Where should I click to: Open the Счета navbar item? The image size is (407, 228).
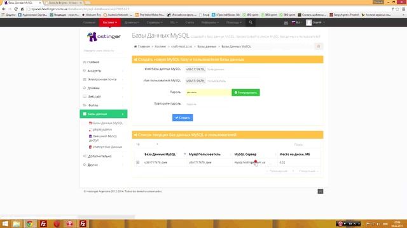pyautogui.click(x=190, y=23)
